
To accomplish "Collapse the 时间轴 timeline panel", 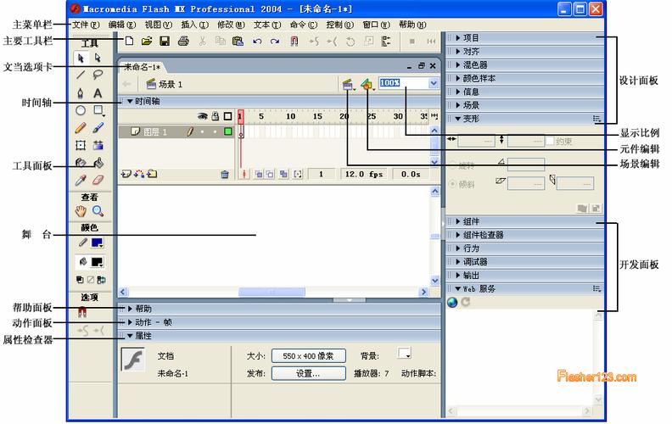I will (x=130, y=101).
